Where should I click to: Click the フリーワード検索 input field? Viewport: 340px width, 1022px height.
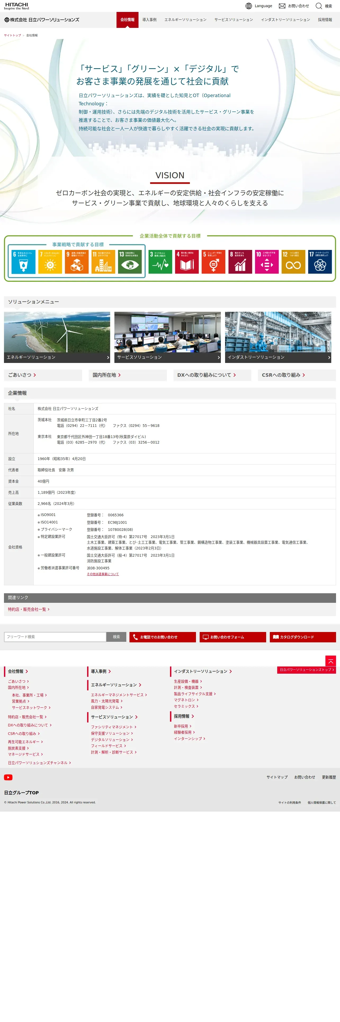tap(55, 637)
